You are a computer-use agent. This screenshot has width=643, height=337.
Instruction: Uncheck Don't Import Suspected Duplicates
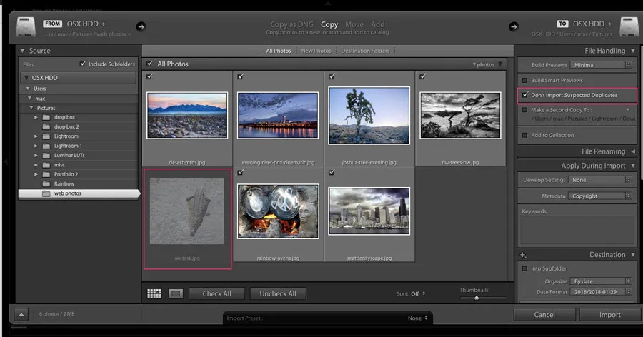524,95
